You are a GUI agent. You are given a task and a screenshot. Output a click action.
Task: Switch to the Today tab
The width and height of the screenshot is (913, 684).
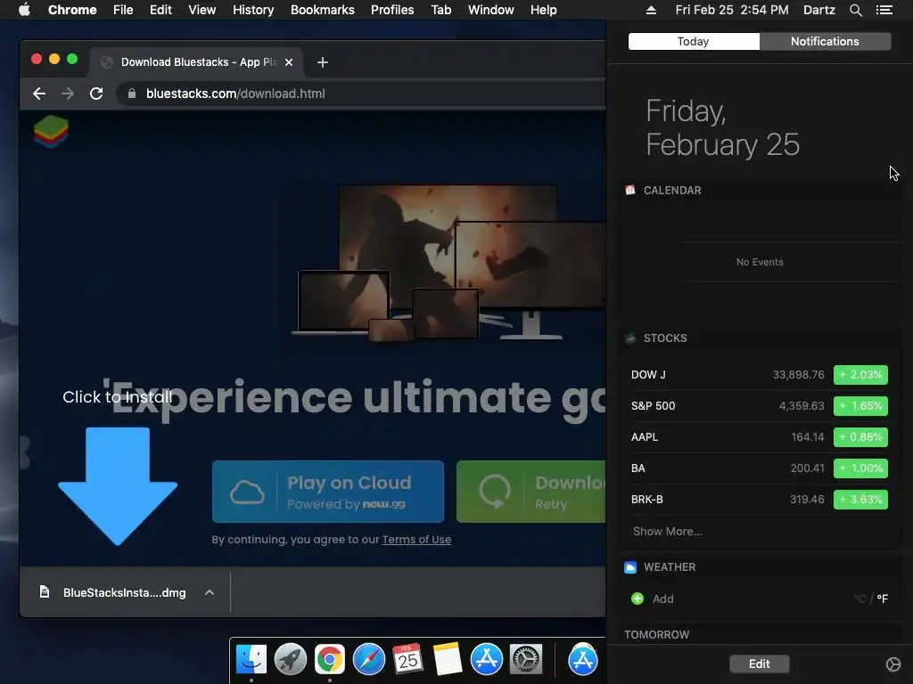(x=694, y=41)
